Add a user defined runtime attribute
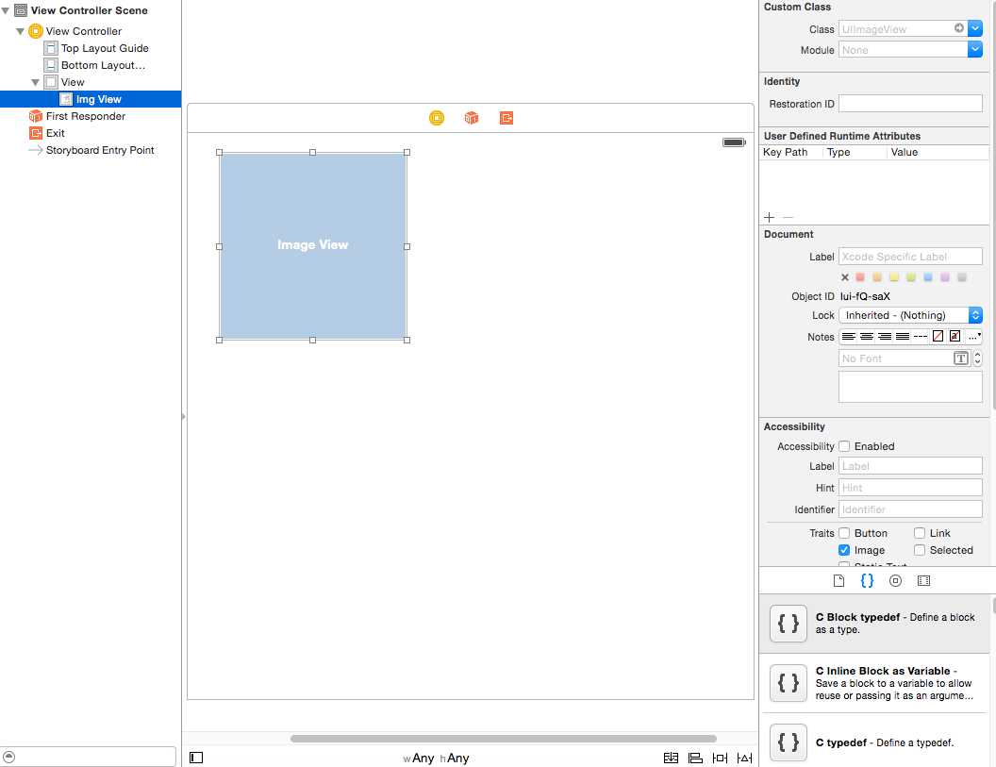996x767 pixels. tap(770, 217)
